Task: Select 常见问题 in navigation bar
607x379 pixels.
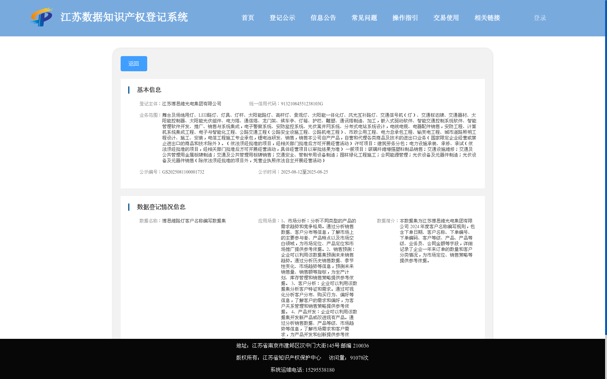Action: pos(364,18)
